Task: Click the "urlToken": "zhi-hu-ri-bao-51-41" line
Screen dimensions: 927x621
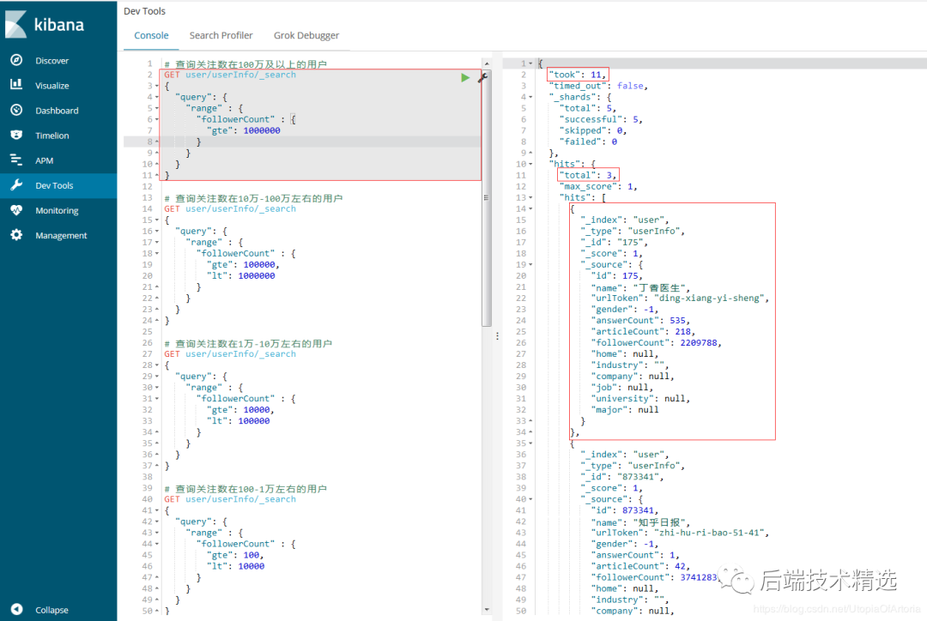Action: coord(681,533)
